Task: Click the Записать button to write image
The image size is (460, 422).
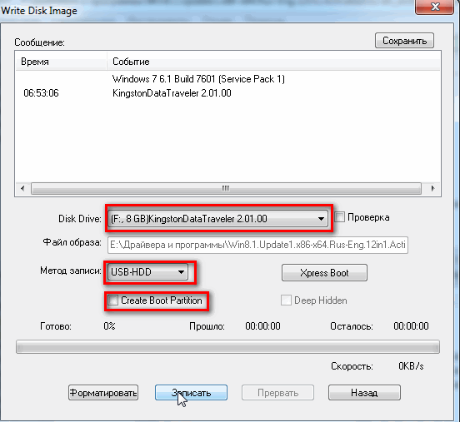Action: (191, 392)
